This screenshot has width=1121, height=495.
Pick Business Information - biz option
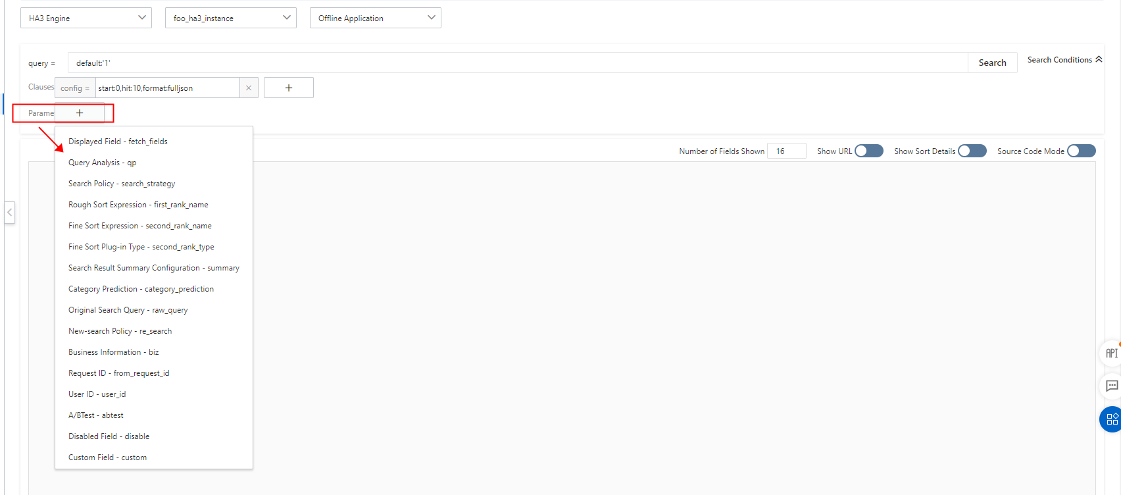[x=154, y=352]
